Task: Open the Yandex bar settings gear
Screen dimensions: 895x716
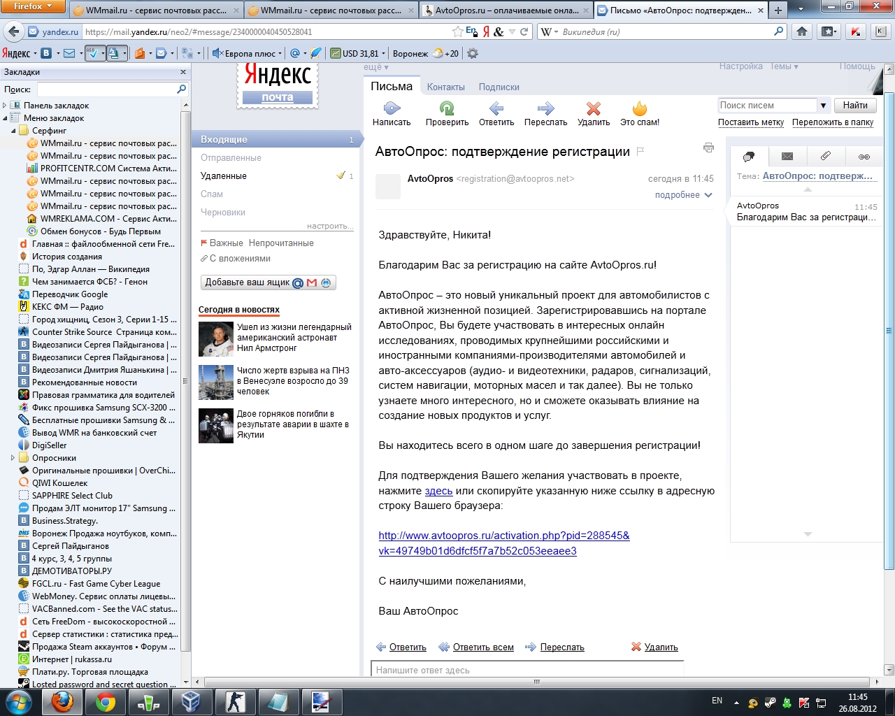Action: [x=473, y=53]
